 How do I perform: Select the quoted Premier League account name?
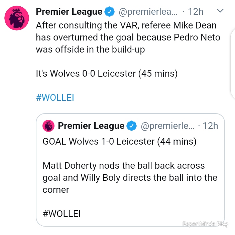(x=91, y=126)
